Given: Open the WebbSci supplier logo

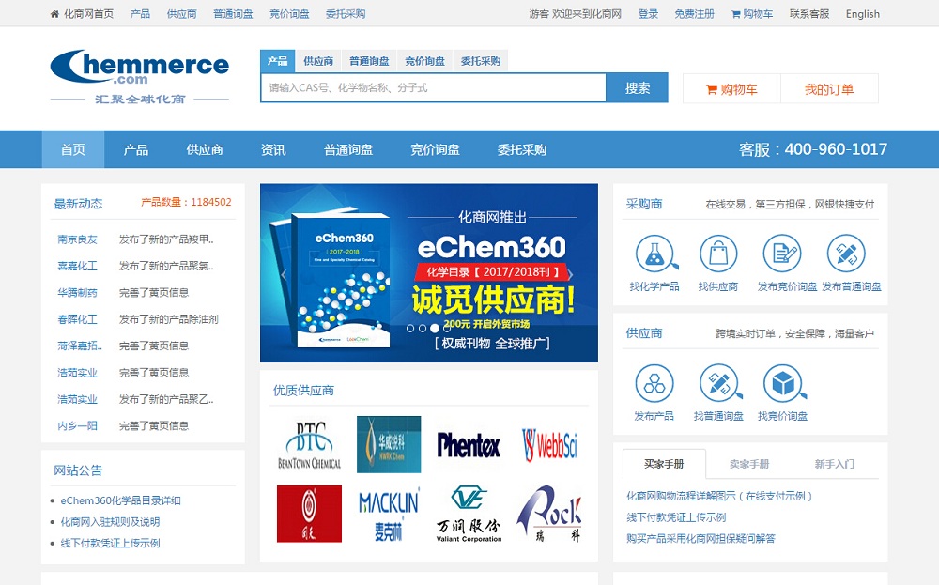Looking at the screenshot, I should pos(549,445).
